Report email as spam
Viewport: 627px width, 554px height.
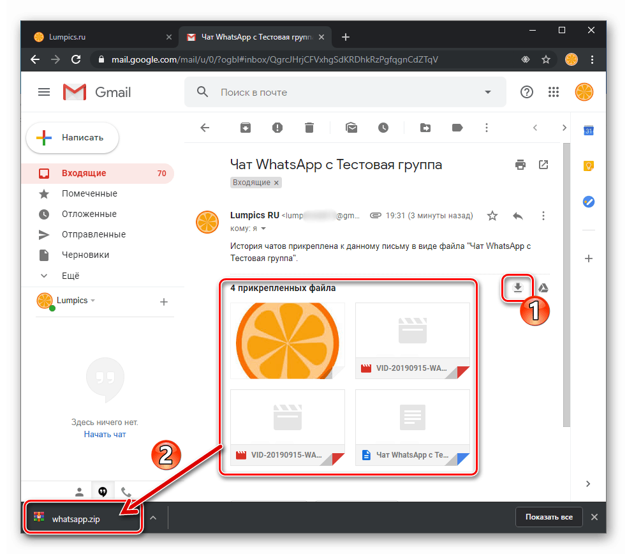[277, 128]
